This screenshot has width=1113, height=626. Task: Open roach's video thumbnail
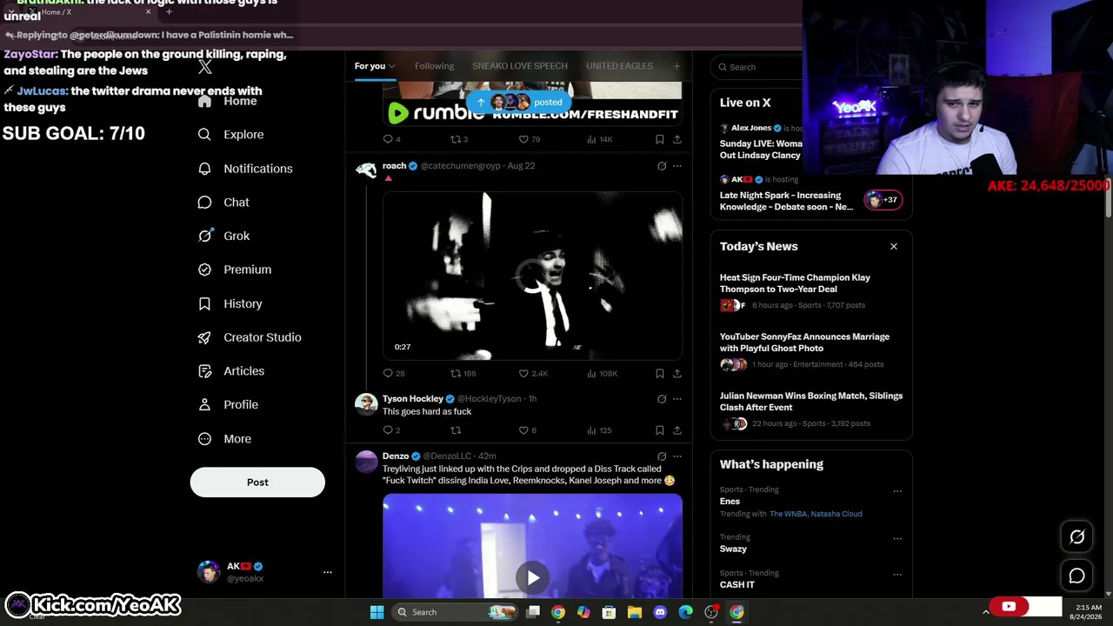[x=532, y=276]
